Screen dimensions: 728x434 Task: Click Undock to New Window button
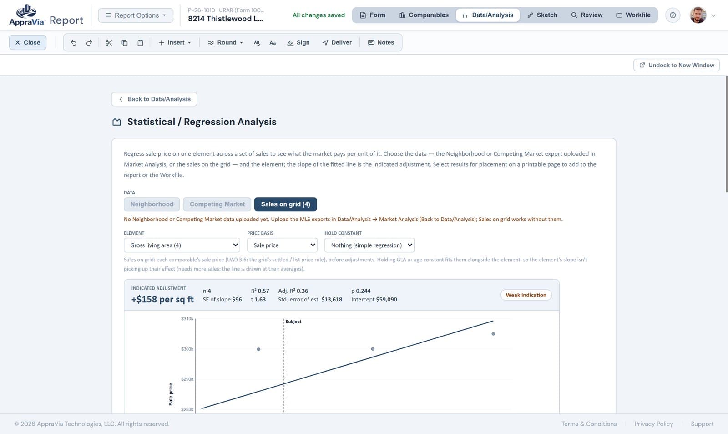677,65
